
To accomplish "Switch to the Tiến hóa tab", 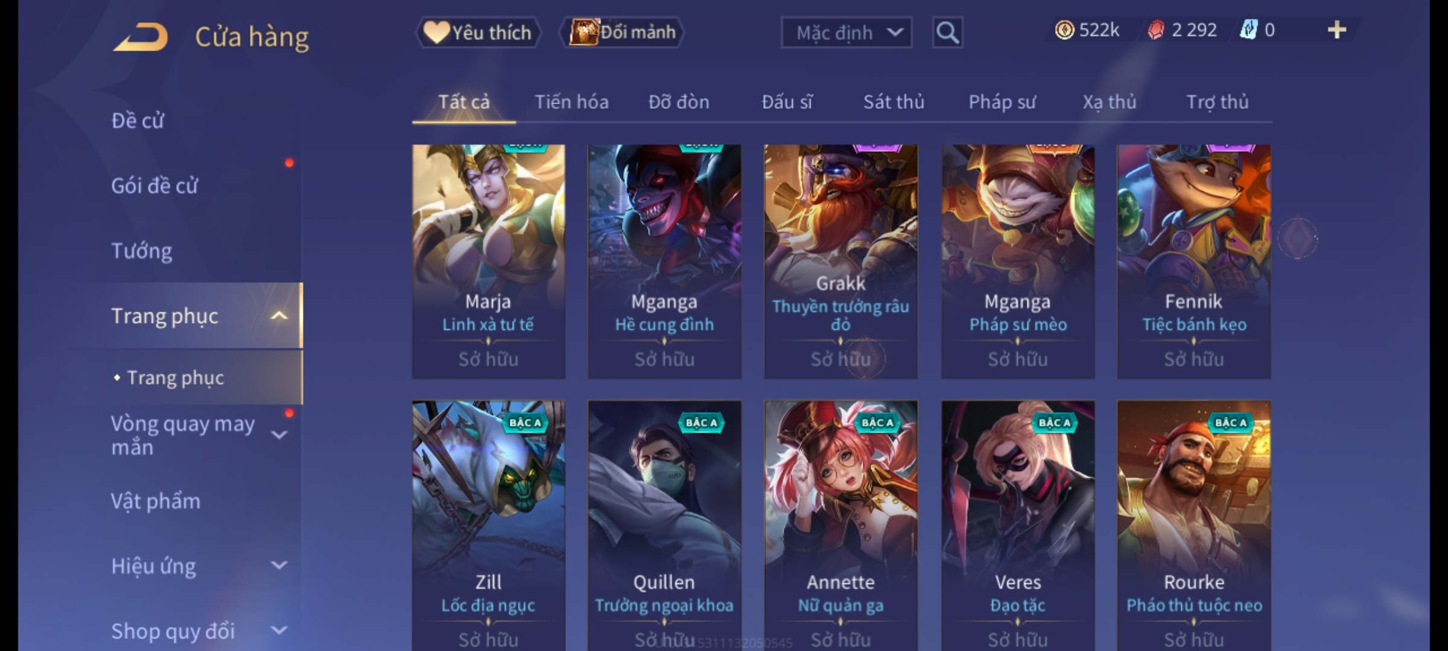I will click(x=571, y=102).
